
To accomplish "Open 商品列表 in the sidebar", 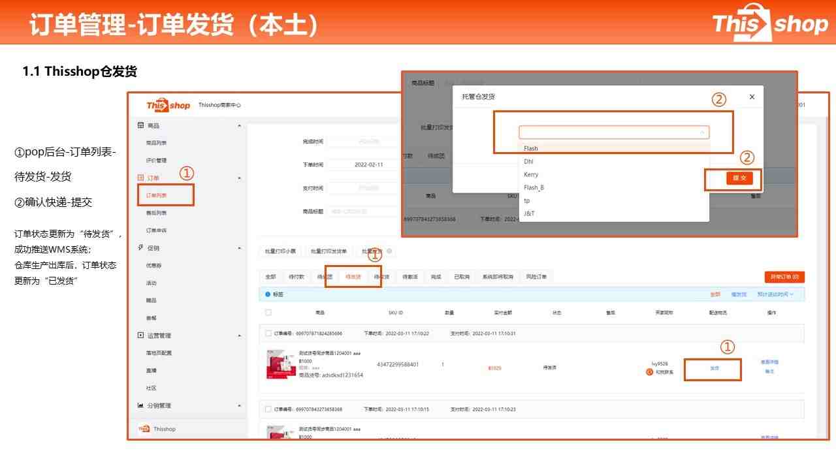I will click(x=156, y=143).
